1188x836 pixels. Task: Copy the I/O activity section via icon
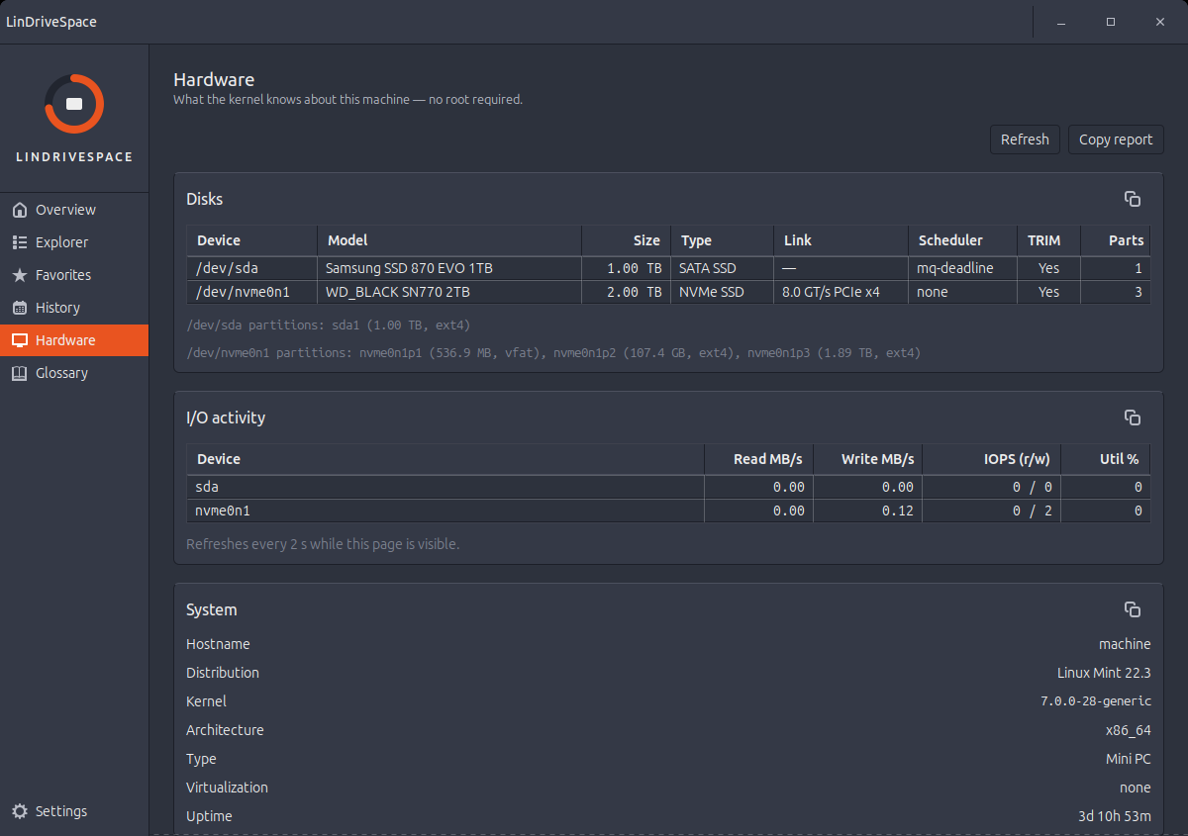[x=1133, y=418]
